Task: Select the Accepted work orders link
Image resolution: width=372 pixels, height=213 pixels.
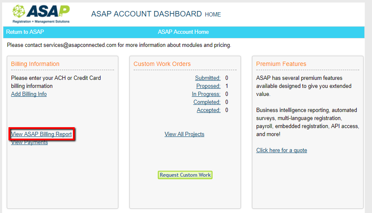Action: point(208,110)
